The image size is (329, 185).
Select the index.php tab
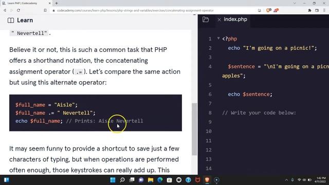235,20
